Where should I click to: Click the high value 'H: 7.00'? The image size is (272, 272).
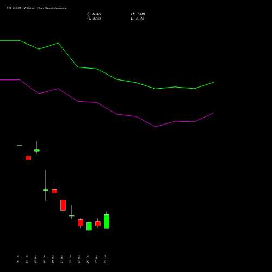tap(138, 14)
